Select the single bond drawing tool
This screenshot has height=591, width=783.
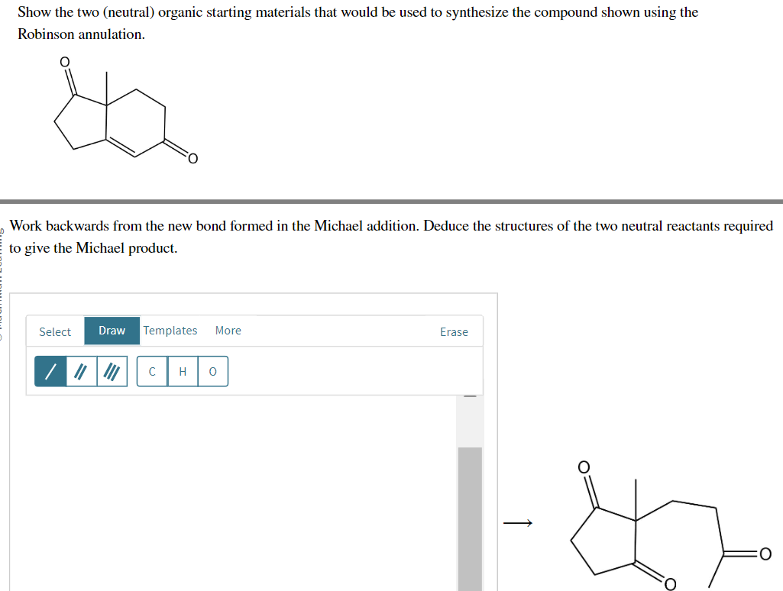(x=49, y=371)
